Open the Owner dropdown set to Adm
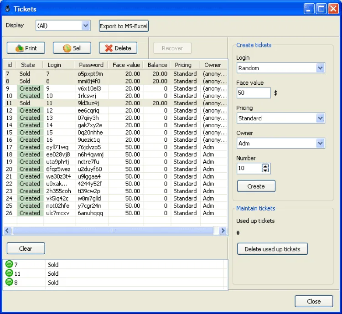This screenshot has height=314, width=342. coord(320,143)
